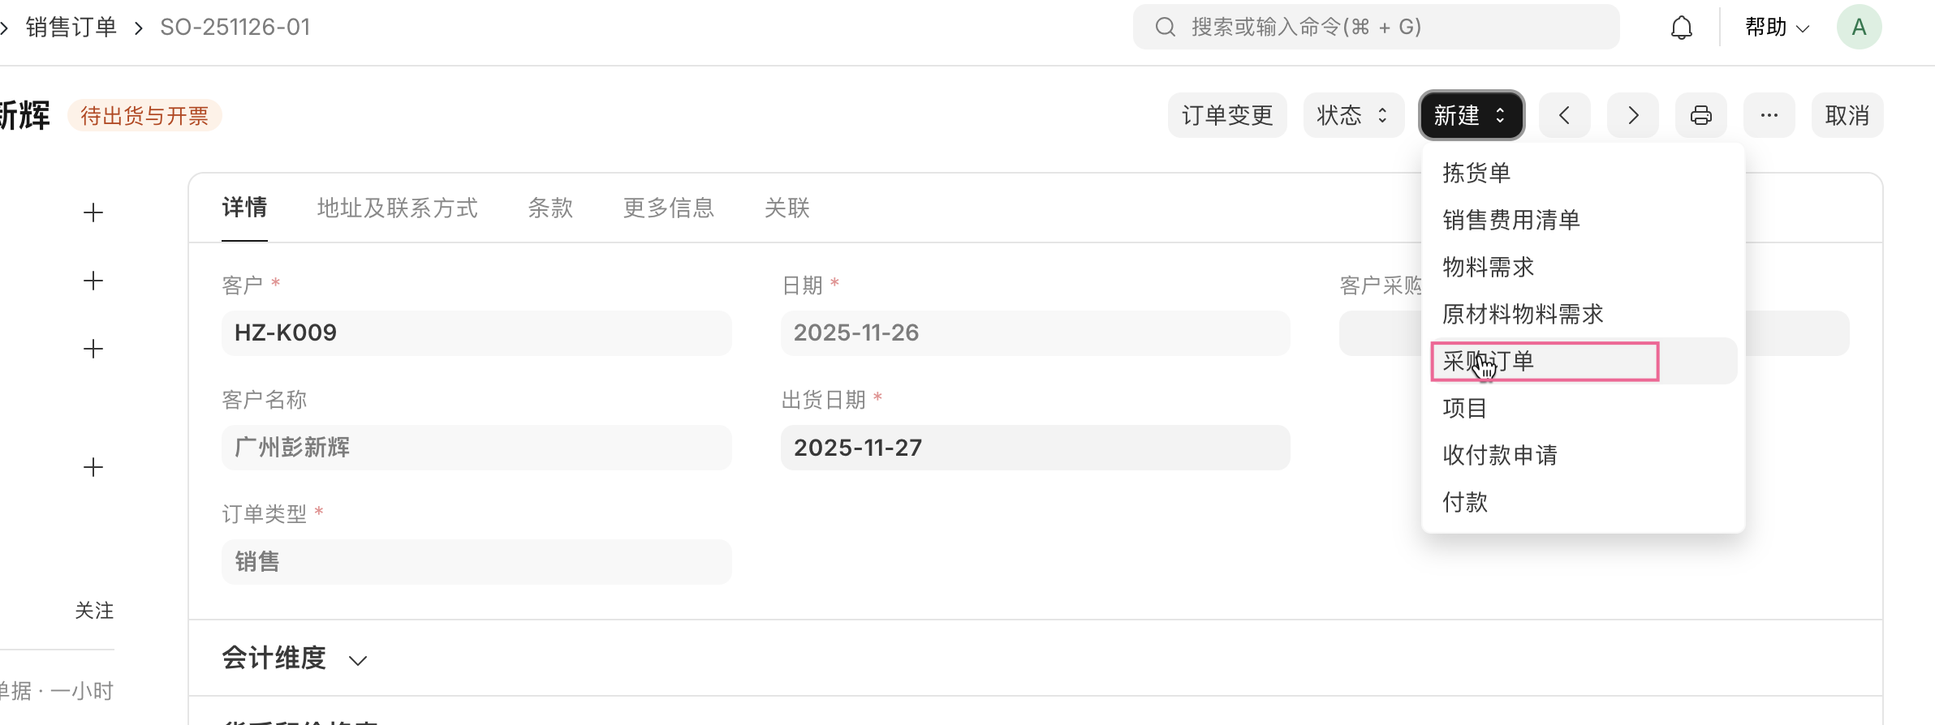Choose 物料需求 in the dropdown list
Viewport: 1935px width, 725px height.
[x=1489, y=267]
